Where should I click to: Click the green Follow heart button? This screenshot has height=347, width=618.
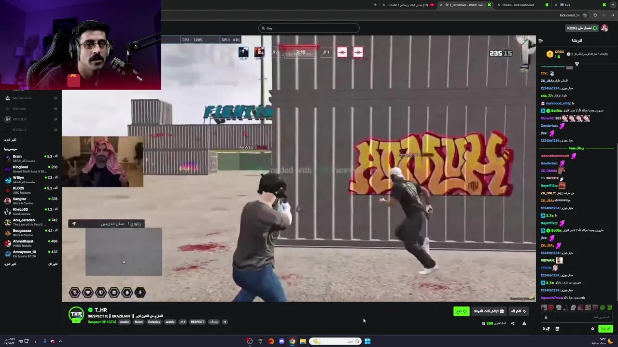(461, 311)
